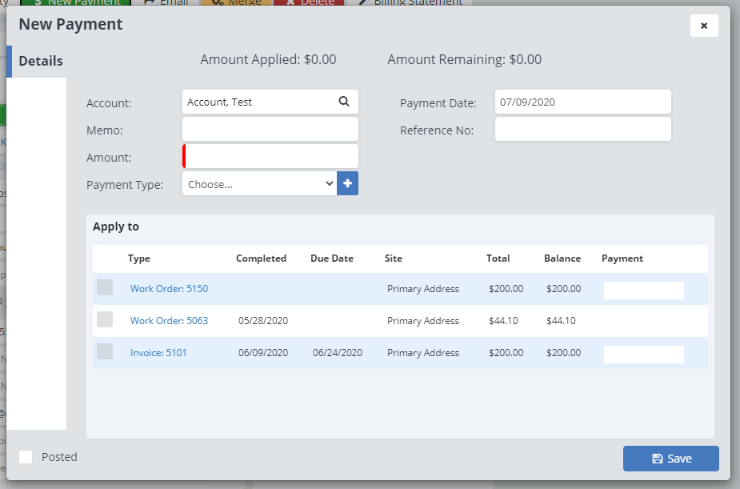Click the Save button
Image resolution: width=740 pixels, height=489 pixels.
pyautogui.click(x=670, y=458)
